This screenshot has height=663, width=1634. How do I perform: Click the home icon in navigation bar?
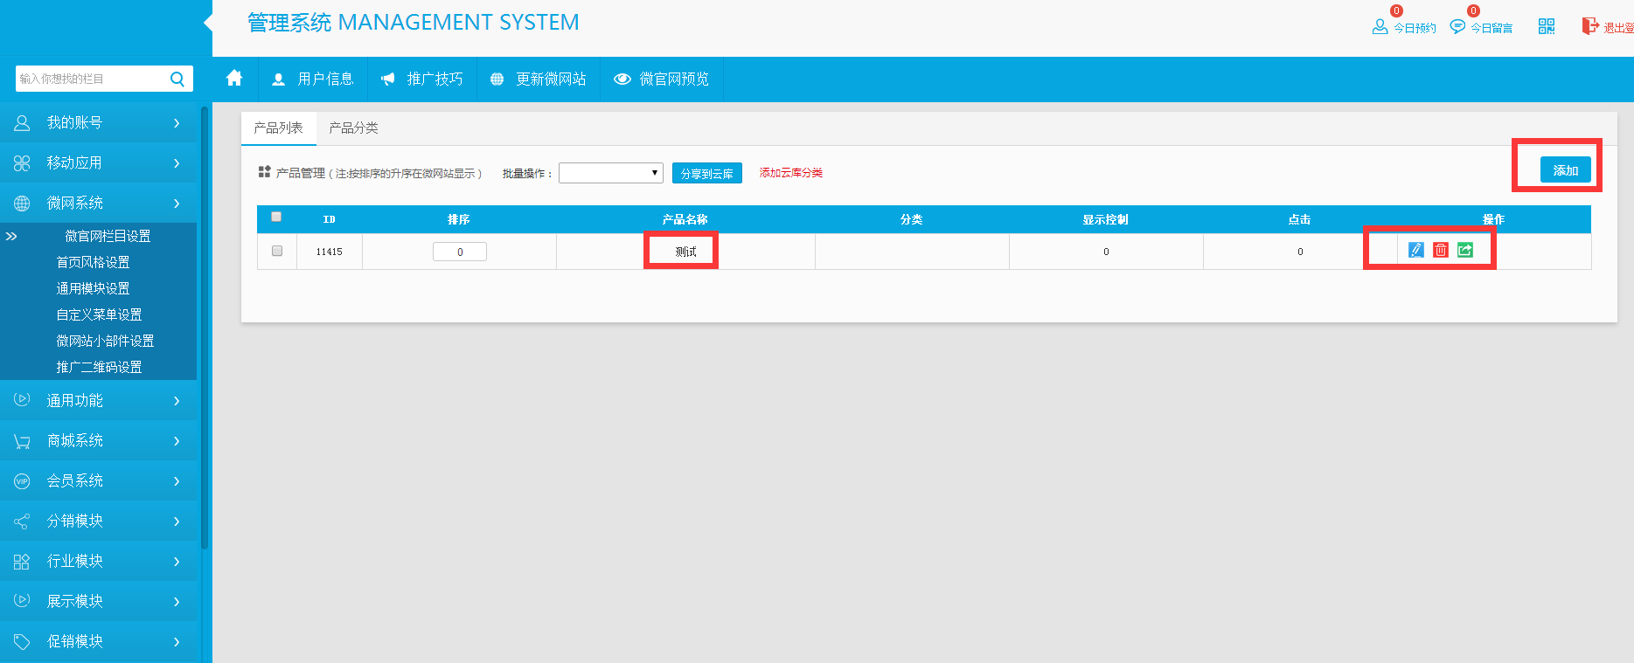click(234, 79)
